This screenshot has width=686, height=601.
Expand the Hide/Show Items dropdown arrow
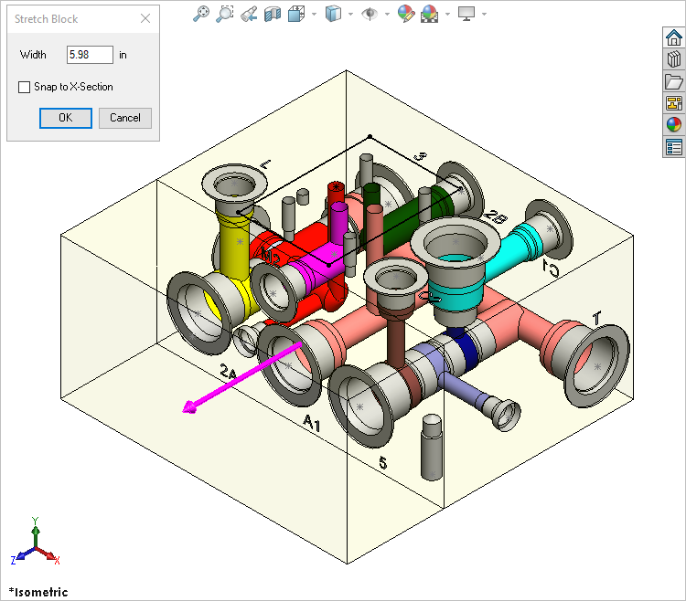pos(387,14)
